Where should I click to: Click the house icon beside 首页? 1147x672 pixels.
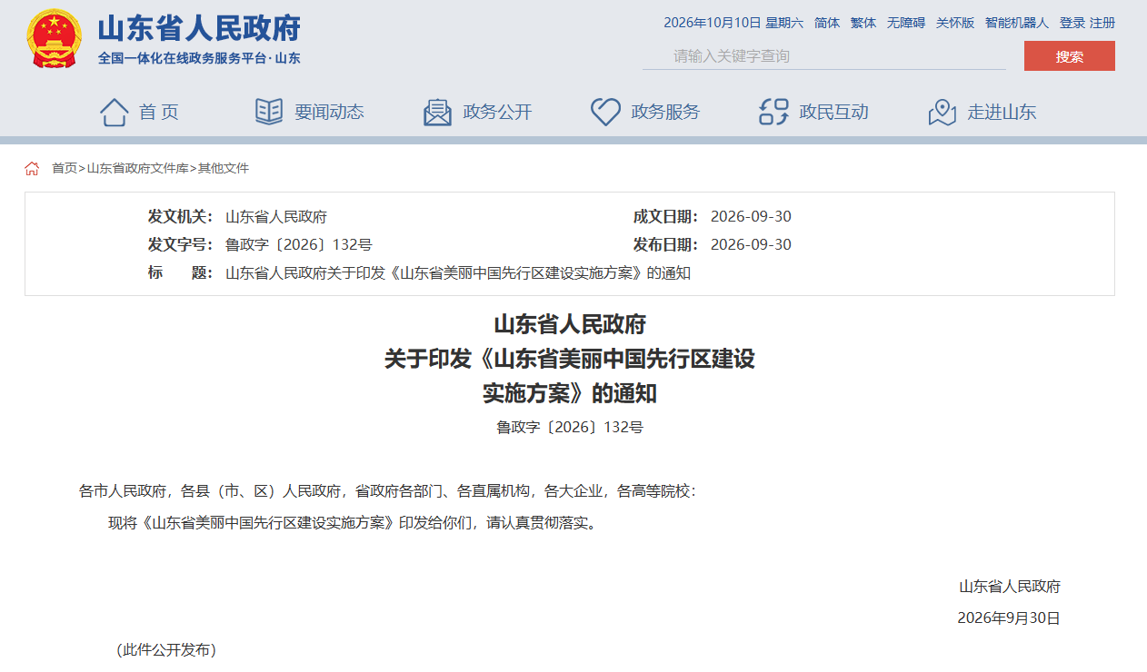114,112
